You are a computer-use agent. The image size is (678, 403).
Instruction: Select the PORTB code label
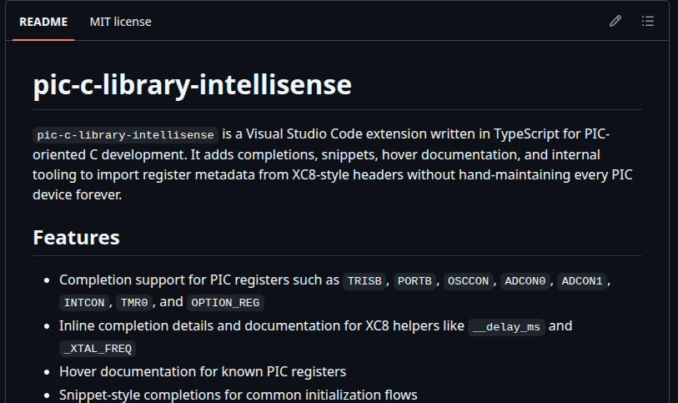(x=414, y=281)
